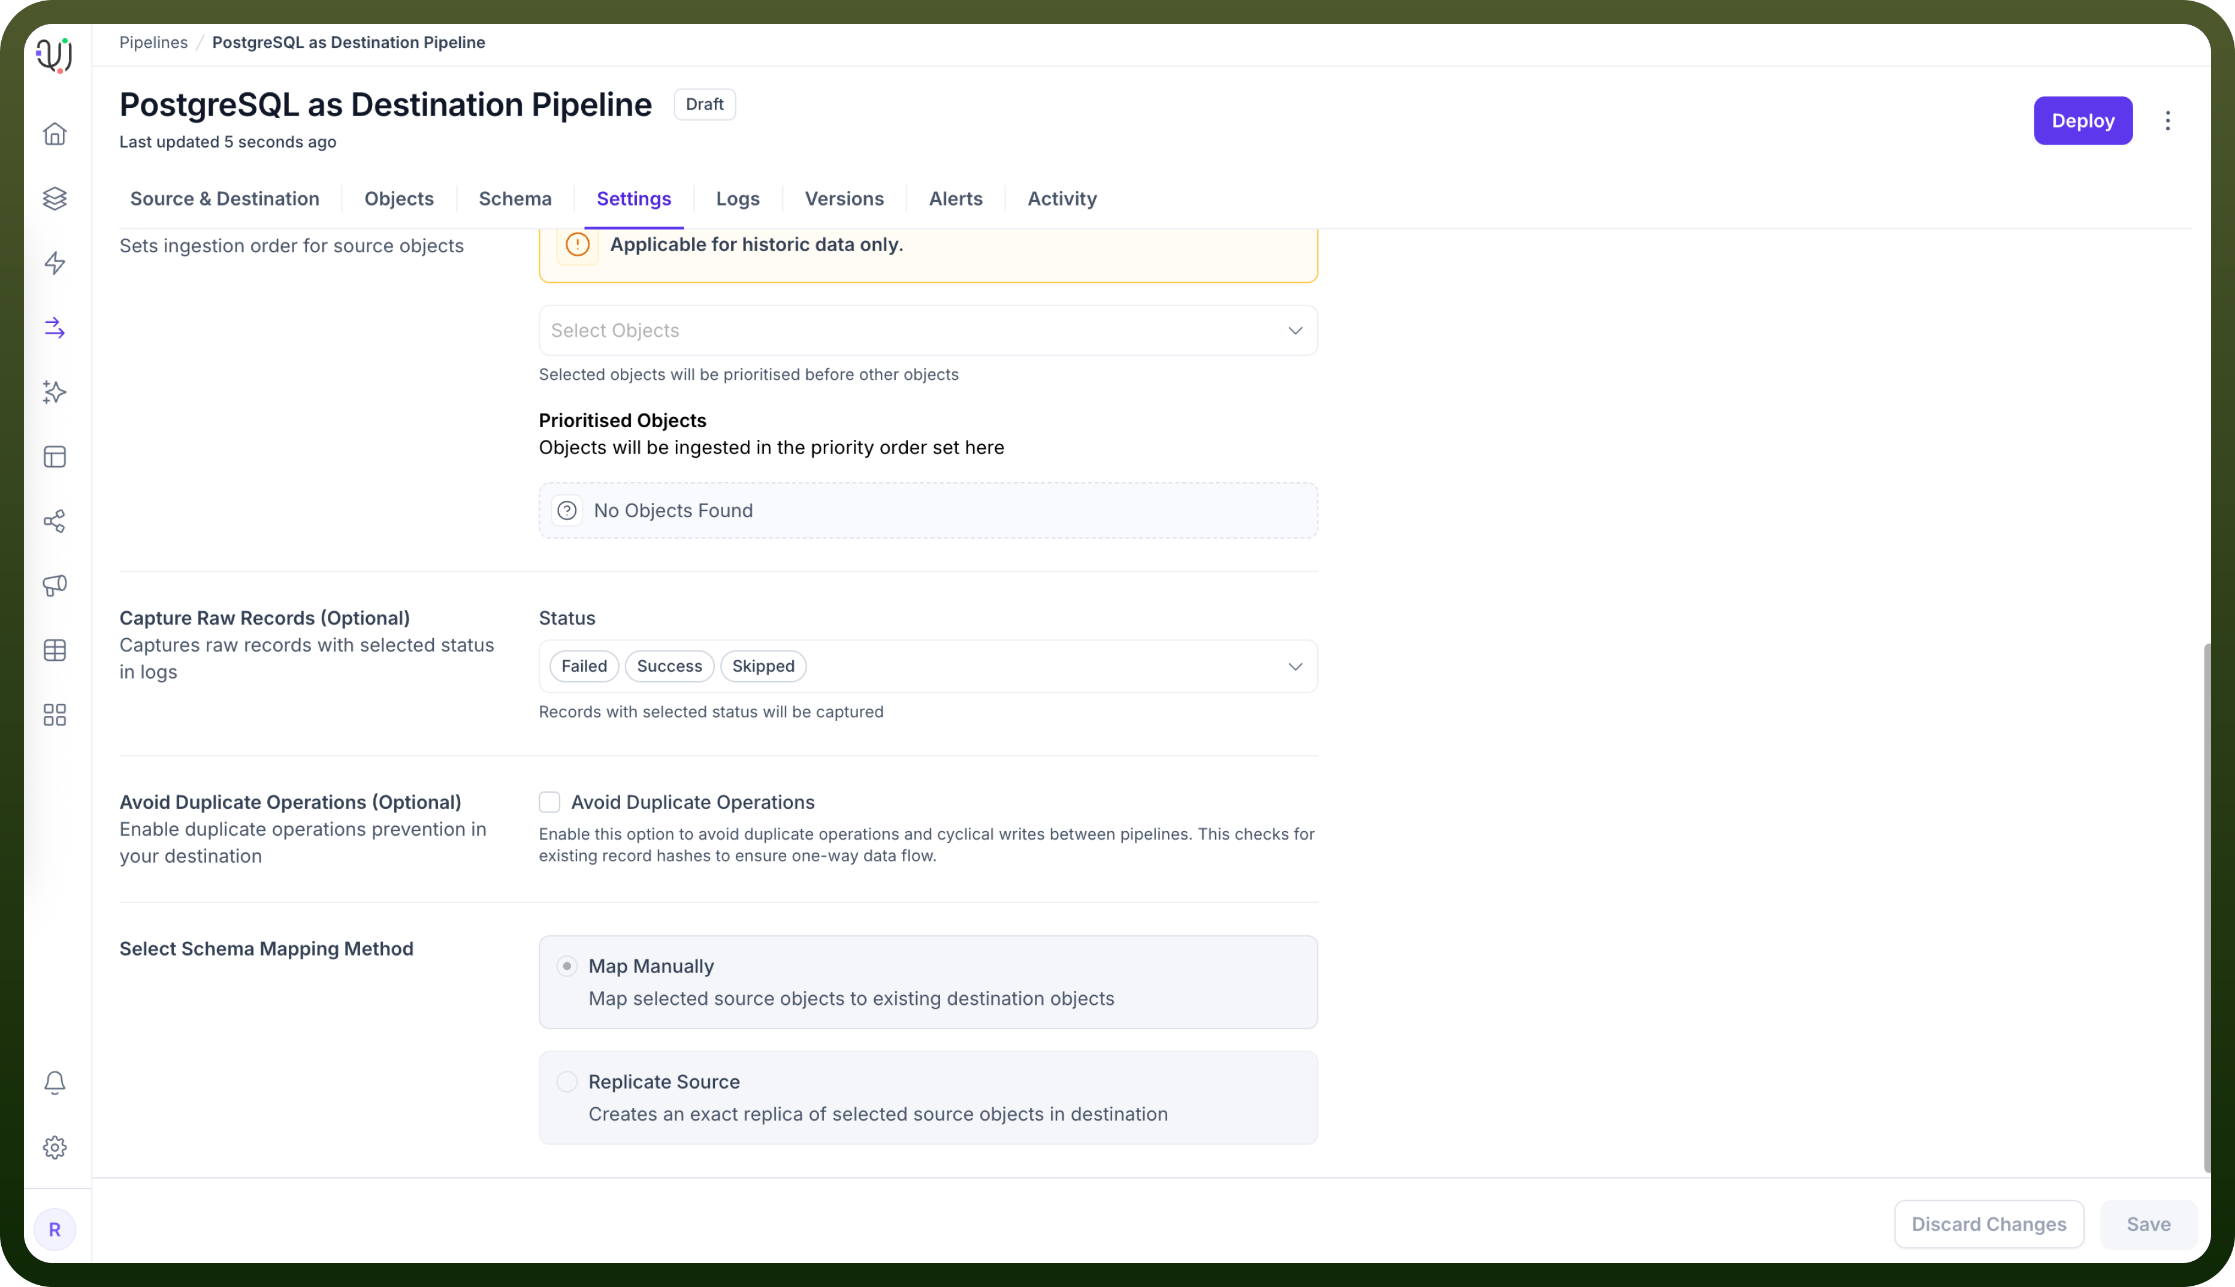Click the 'PostgreSQL as Destination Pipeline' breadcrumb text
This screenshot has height=1287, width=2235.
[x=349, y=43]
